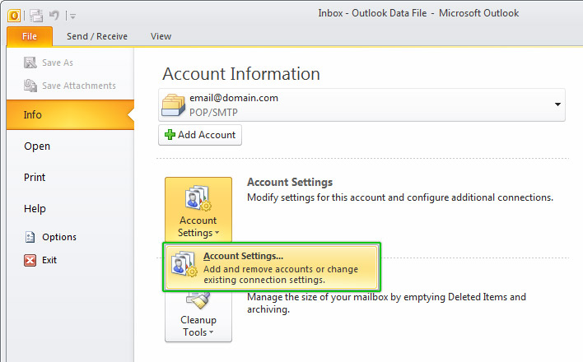Select the Print section
This screenshot has height=362, width=583.
(35, 177)
